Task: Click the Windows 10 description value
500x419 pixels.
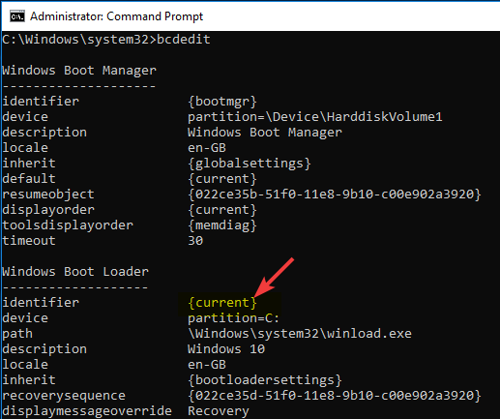Action: [226, 349]
